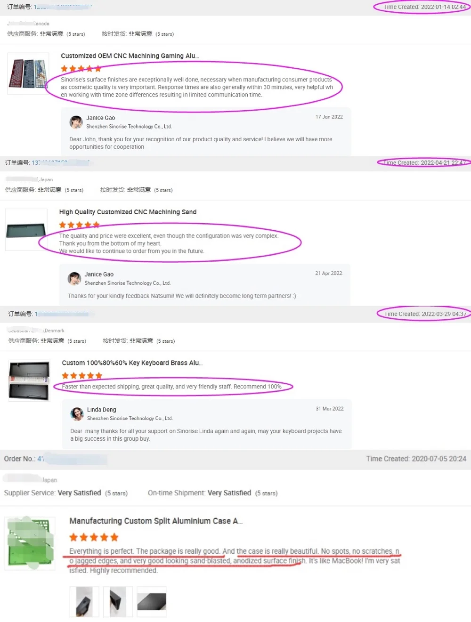471x622 pixels.
Task: Open Customized OEM CNC Machining Gaming product title
Action: point(130,56)
